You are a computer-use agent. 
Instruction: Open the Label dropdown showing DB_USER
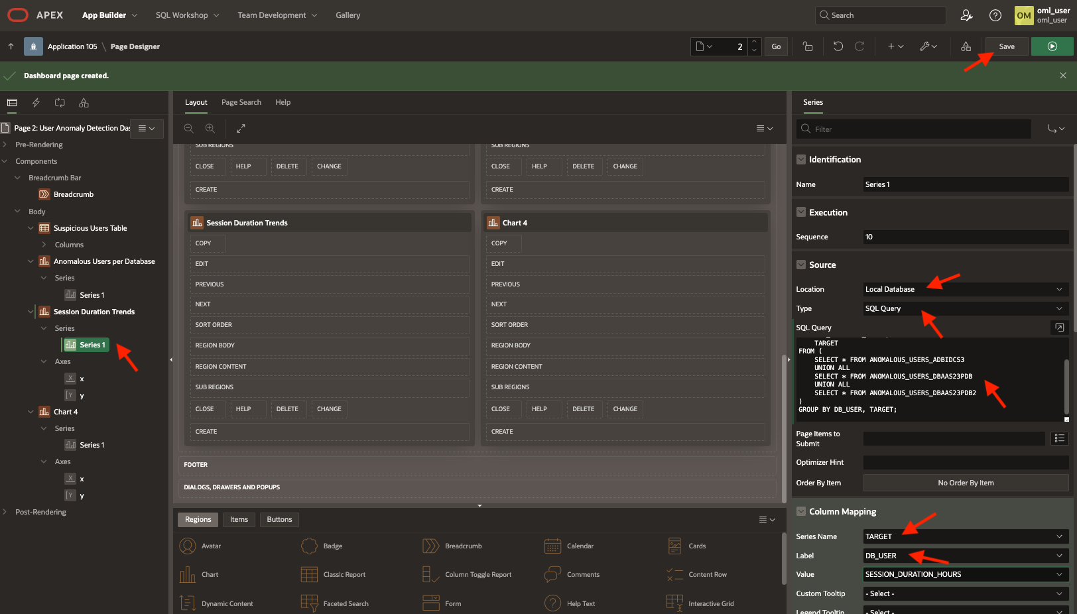coord(966,556)
